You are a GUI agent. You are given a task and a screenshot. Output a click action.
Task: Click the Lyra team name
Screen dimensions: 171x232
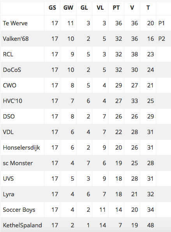click(x=9, y=194)
